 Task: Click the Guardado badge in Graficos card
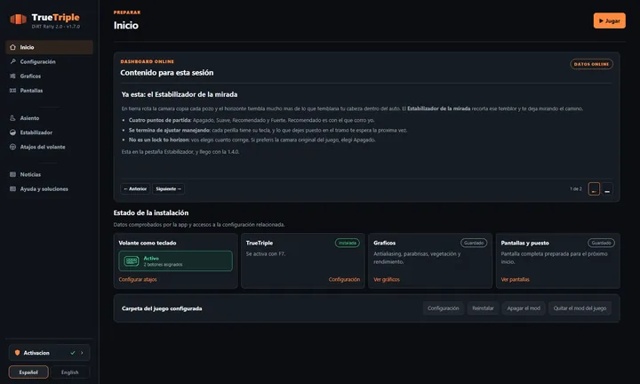point(474,243)
